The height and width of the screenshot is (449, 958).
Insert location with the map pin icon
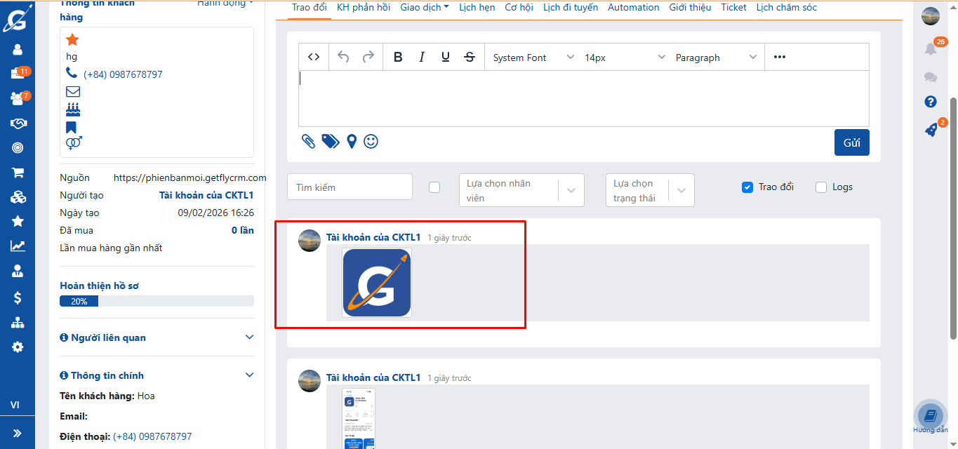[352, 142]
